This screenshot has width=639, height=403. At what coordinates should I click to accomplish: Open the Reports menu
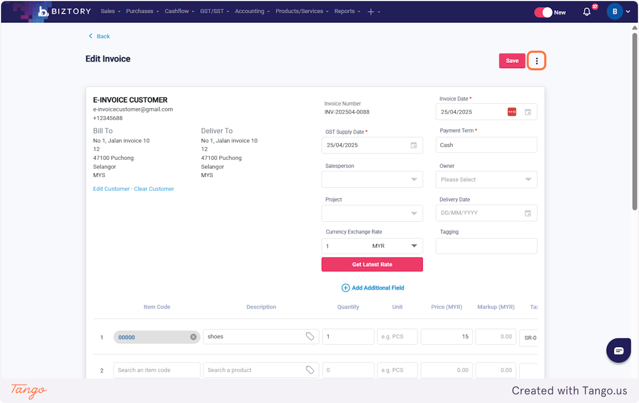347,11
